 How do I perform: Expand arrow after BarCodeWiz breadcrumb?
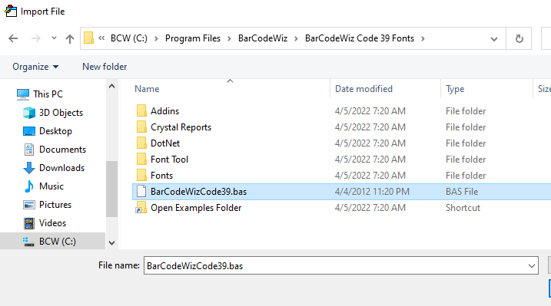[296, 38]
